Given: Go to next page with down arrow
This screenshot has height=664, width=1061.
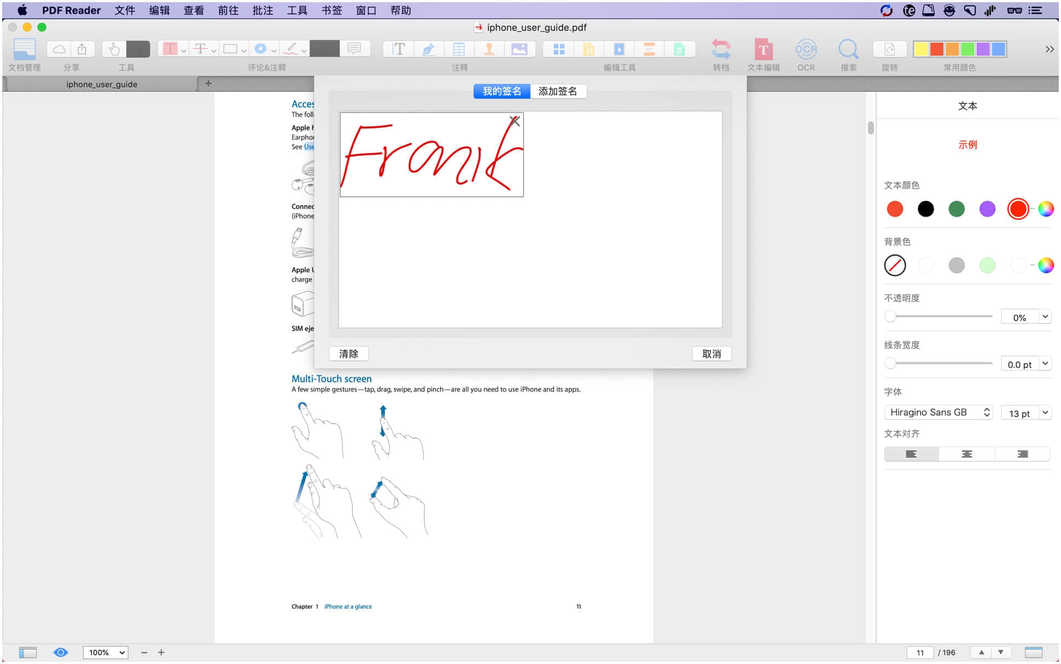Looking at the screenshot, I should [1001, 652].
